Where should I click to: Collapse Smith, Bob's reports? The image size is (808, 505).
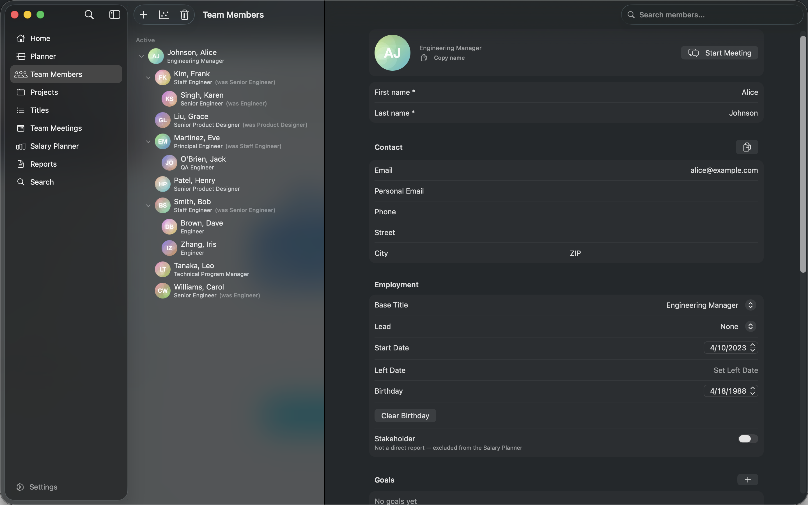coord(148,206)
